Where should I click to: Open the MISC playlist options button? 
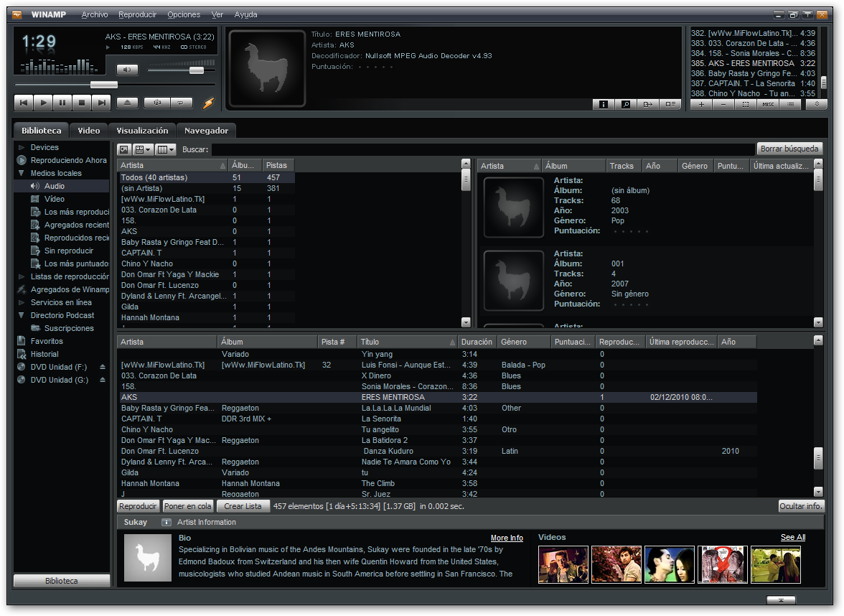[x=768, y=104]
